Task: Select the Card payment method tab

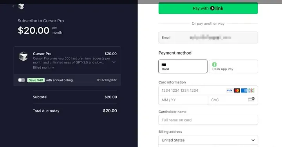Action: click(x=183, y=66)
